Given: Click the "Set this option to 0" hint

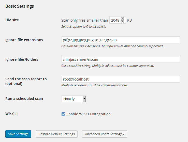Looking at the screenshot, I should tap(84, 26).
